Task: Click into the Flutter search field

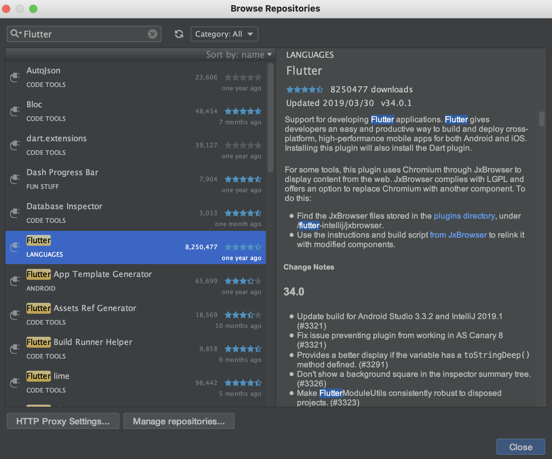Action: click(84, 34)
